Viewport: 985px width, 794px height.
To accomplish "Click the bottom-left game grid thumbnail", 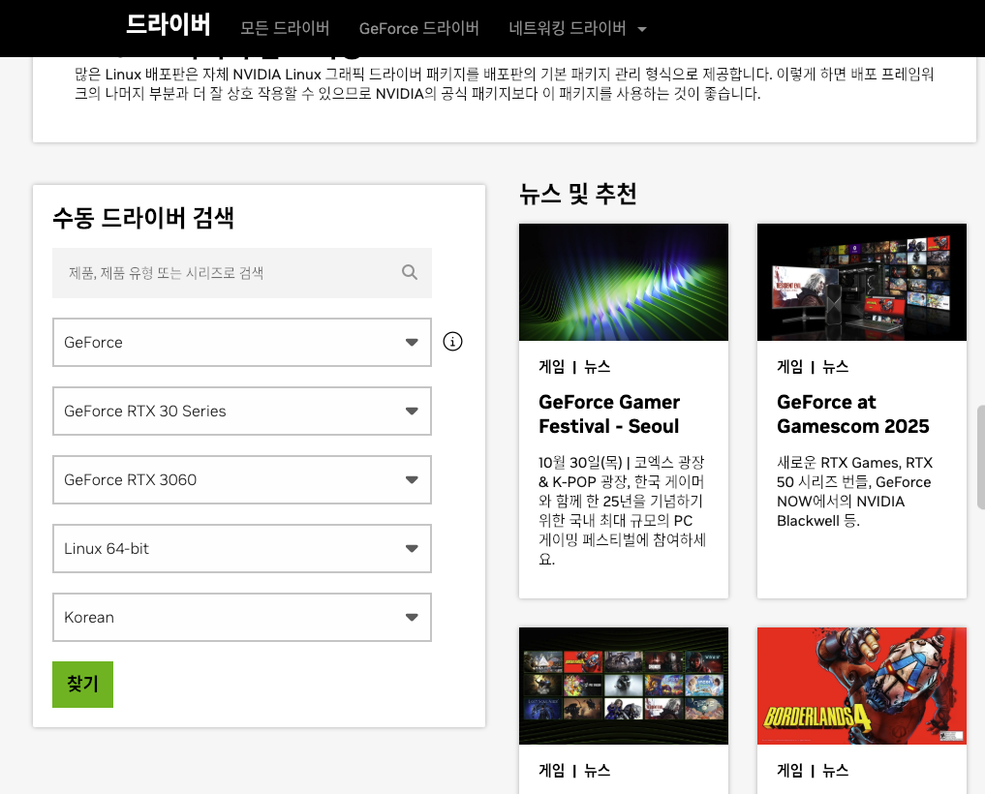I will pos(623,686).
